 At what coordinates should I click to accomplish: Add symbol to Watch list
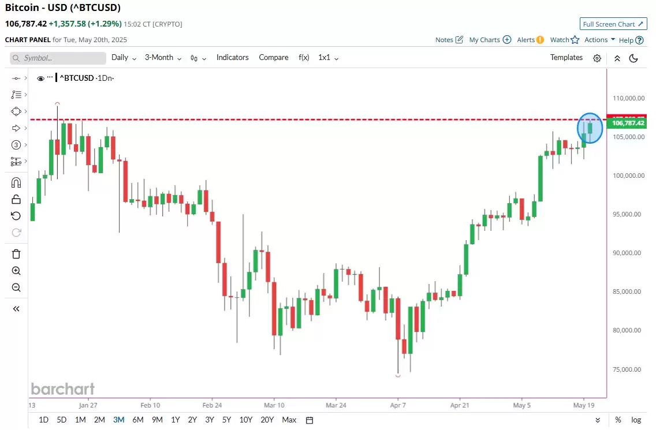564,40
